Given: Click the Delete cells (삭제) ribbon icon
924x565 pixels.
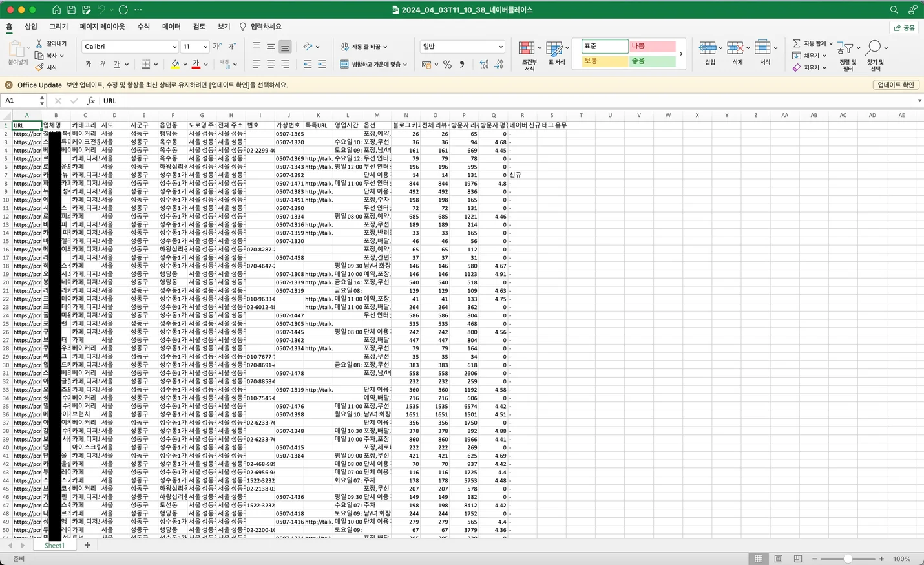Looking at the screenshot, I should click(737, 53).
